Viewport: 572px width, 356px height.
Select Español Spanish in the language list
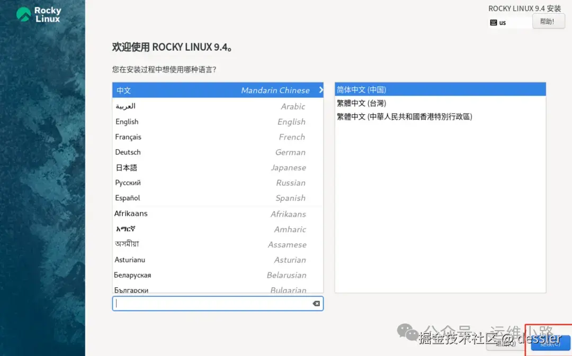click(218, 198)
